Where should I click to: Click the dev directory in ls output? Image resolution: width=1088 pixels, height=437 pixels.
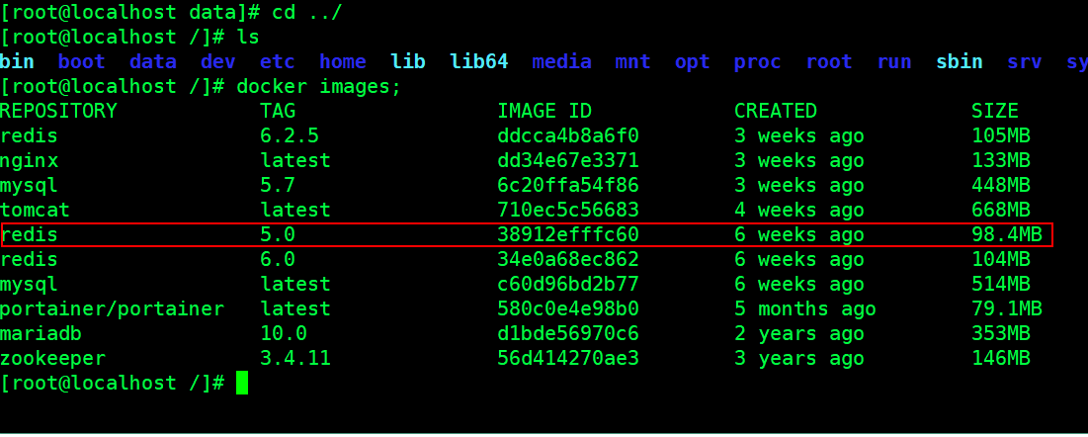click(218, 62)
